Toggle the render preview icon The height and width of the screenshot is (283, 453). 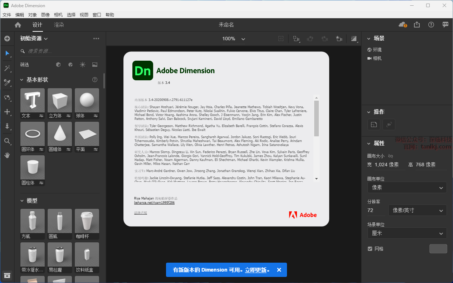[x=354, y=39]
